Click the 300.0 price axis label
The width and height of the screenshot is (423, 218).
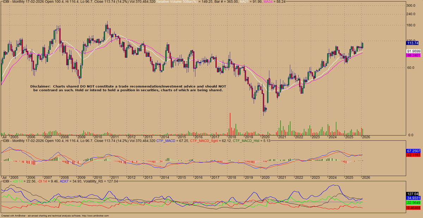pos(412,6)
